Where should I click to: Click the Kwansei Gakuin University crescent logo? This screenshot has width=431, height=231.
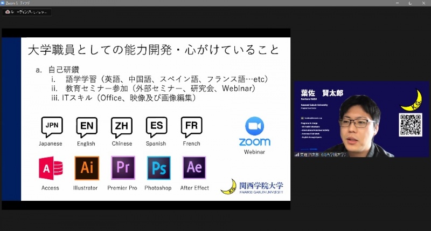click(x=228, y=187)
